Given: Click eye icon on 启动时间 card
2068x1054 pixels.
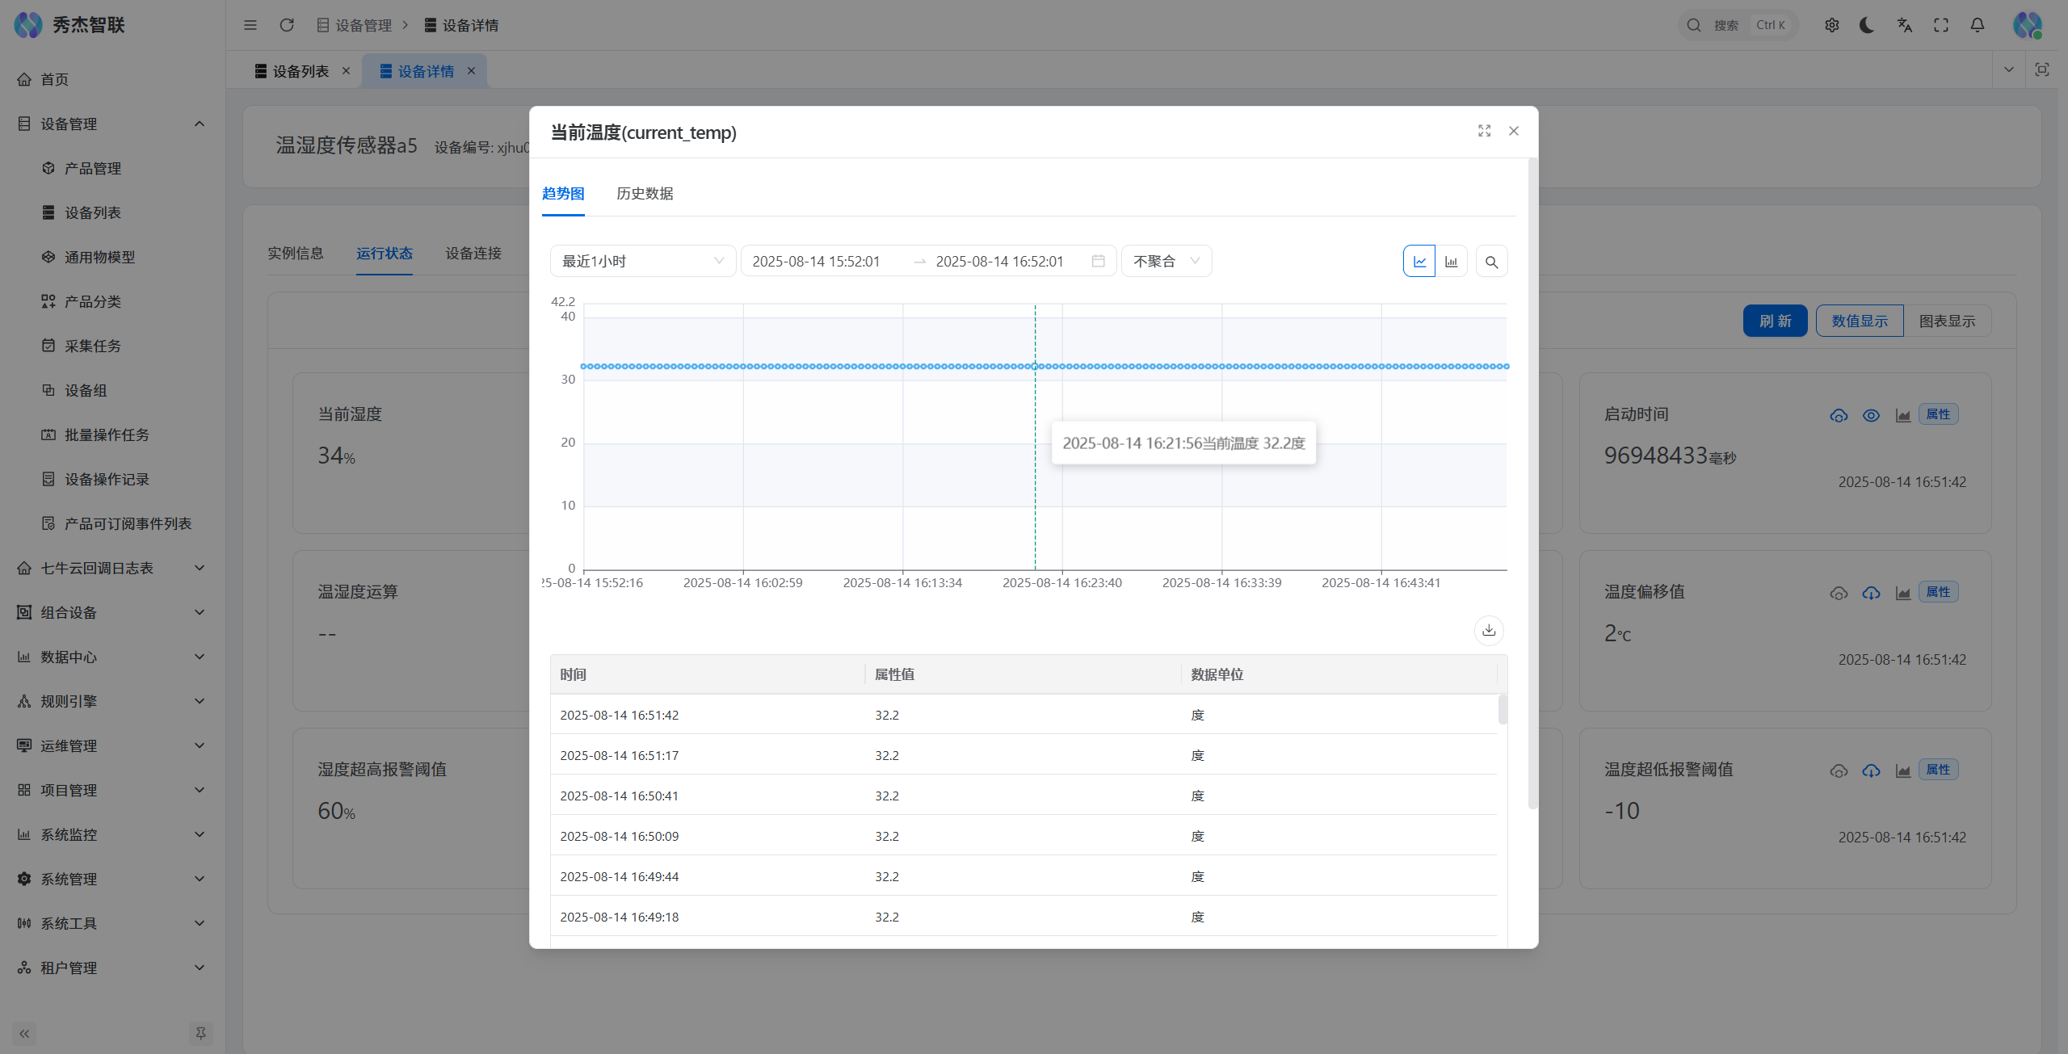Looking at the screenshot, I should pyautogui.click(x=1871, y=415).
